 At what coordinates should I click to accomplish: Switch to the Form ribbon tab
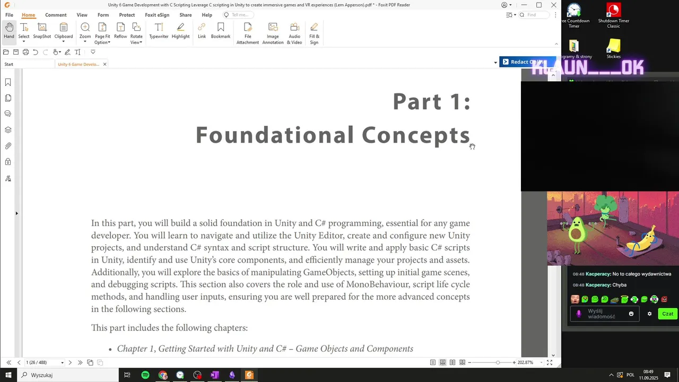point(103,15)
